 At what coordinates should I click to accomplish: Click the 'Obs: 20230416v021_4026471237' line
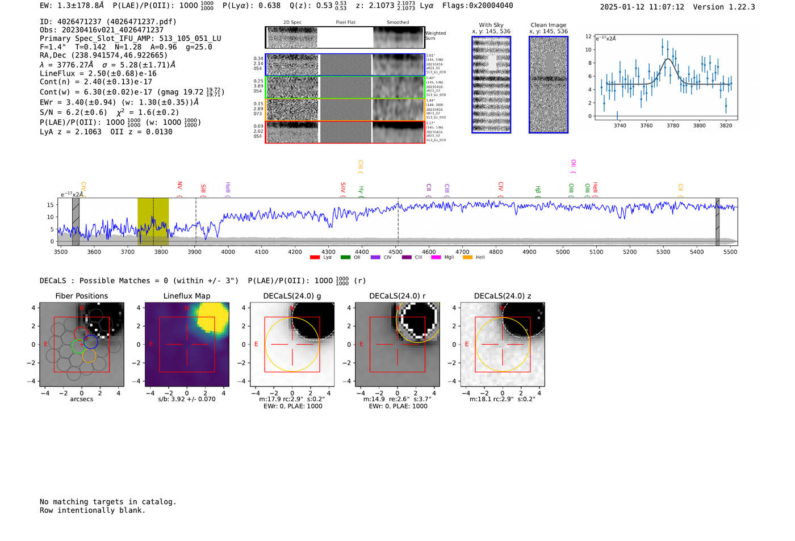tap(102, 30)
